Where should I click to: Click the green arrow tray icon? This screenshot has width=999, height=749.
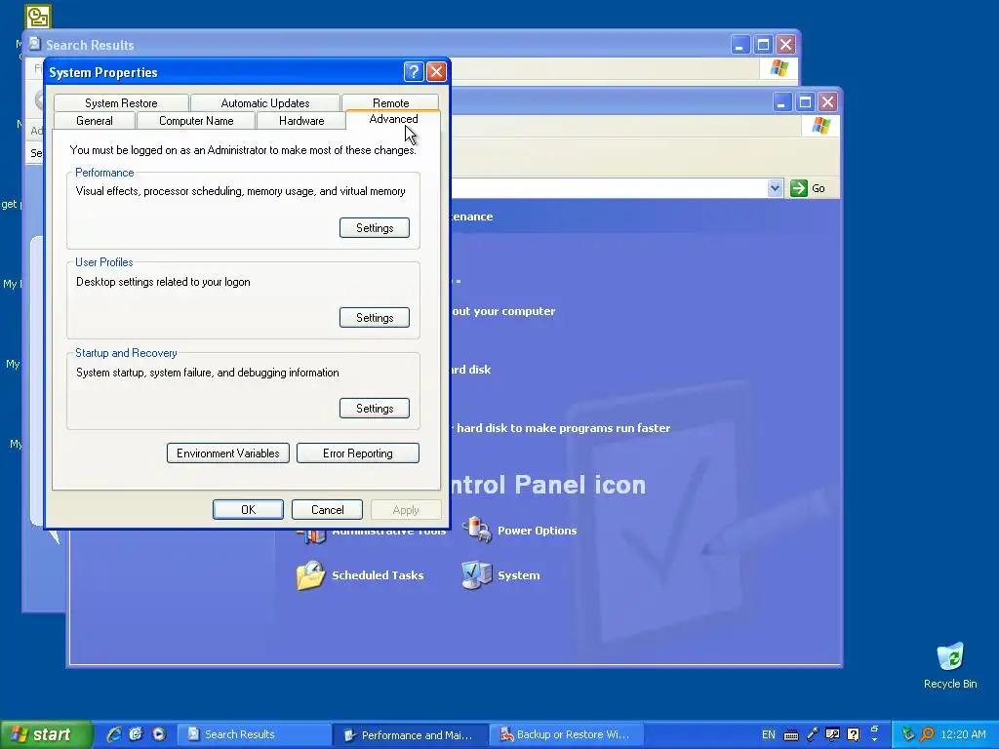click(x=908, y=734)
